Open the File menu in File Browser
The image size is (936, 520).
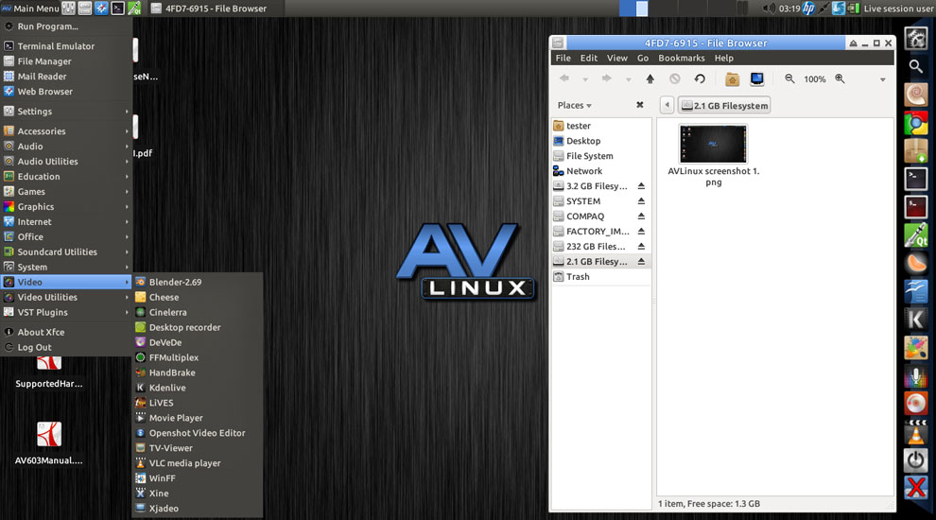pos(563,58)
